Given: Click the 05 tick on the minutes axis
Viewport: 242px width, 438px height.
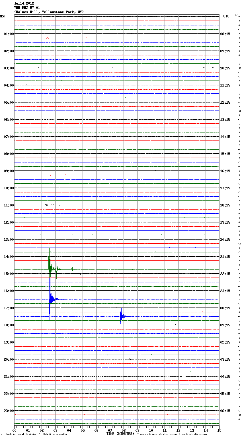Looking at the screenshot, I should tap(83, 430).
